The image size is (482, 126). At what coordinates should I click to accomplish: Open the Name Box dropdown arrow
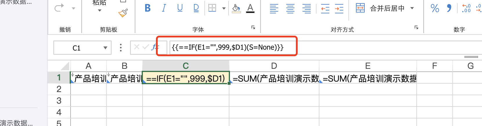105,48
